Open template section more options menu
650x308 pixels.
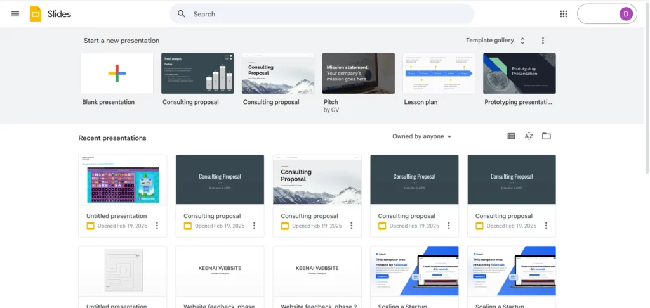point(543,41)
